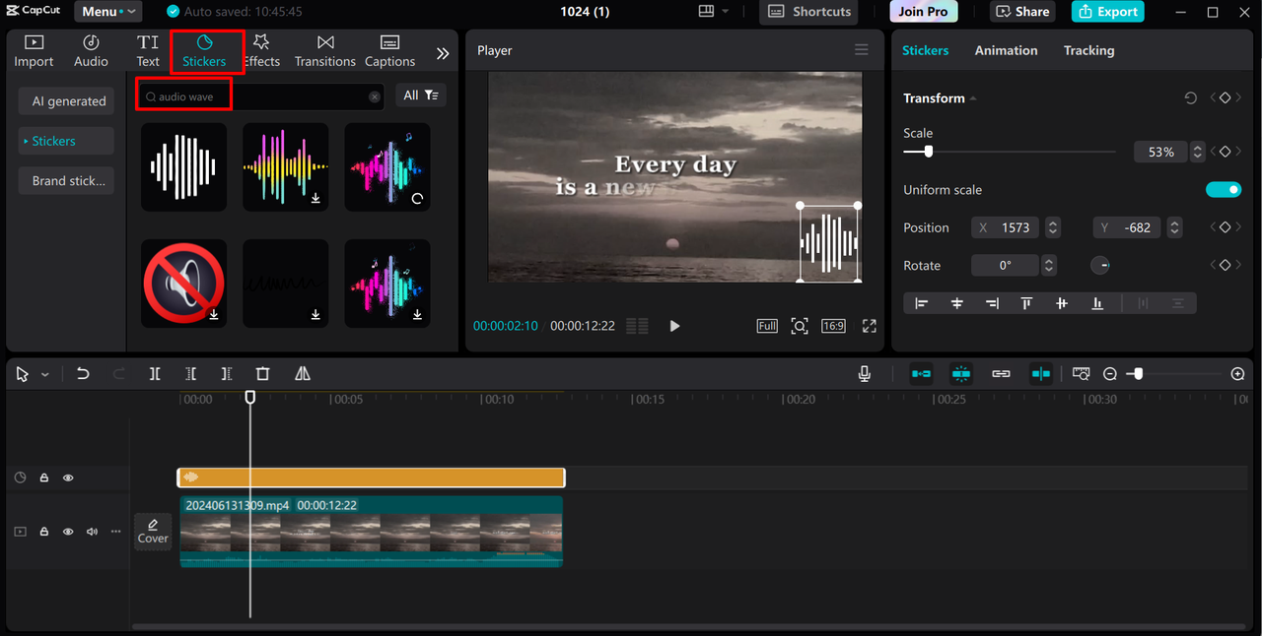Image resolution: width=1262 pixels, height=636 pixels.
Task: Select AI generated stickers category
Action: click(x=68, y=100)
